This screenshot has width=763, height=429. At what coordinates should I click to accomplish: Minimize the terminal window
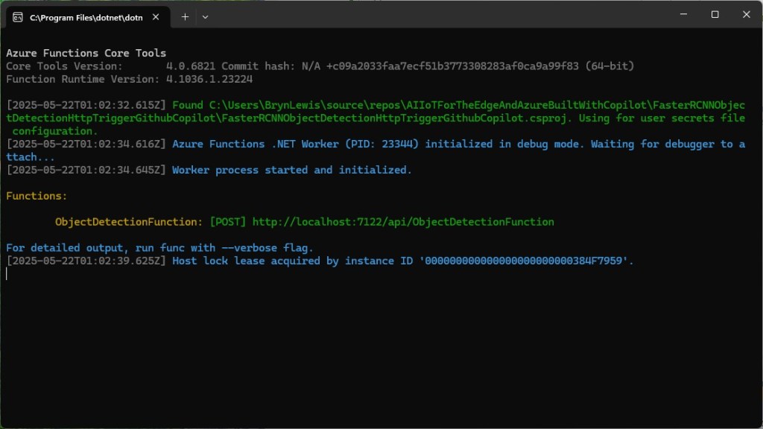pyautogui.click(x=681, y=14)
